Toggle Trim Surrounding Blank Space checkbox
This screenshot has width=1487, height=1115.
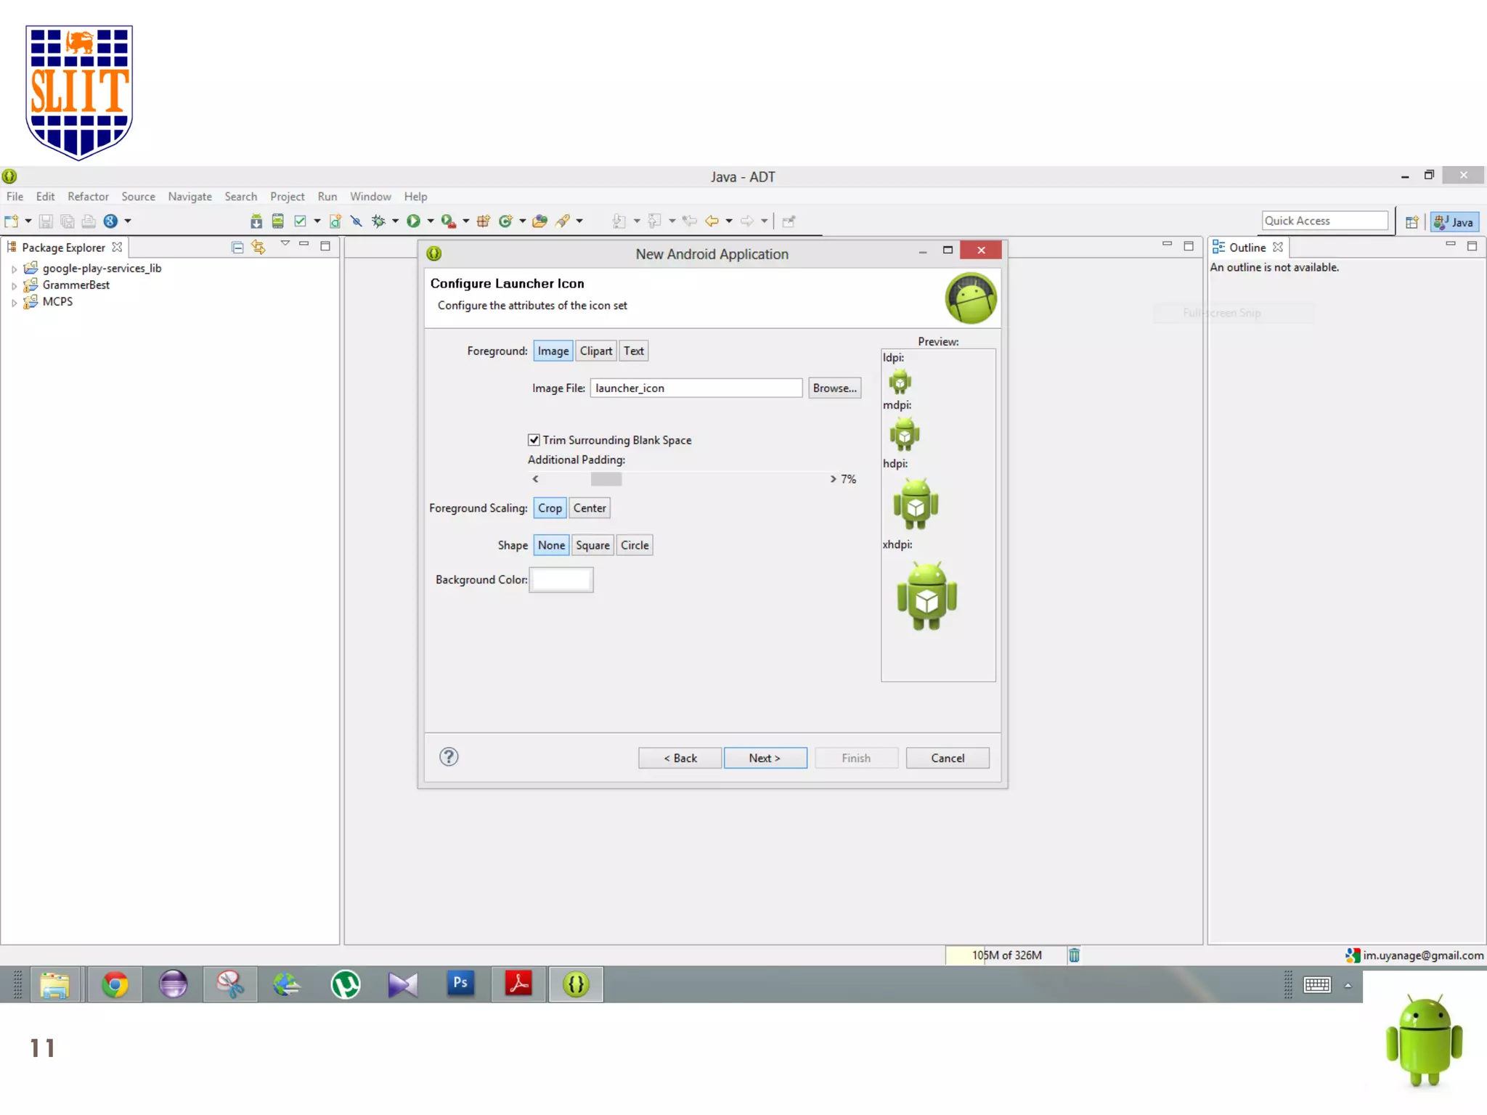pyautogui.click(x=534, y=440)
